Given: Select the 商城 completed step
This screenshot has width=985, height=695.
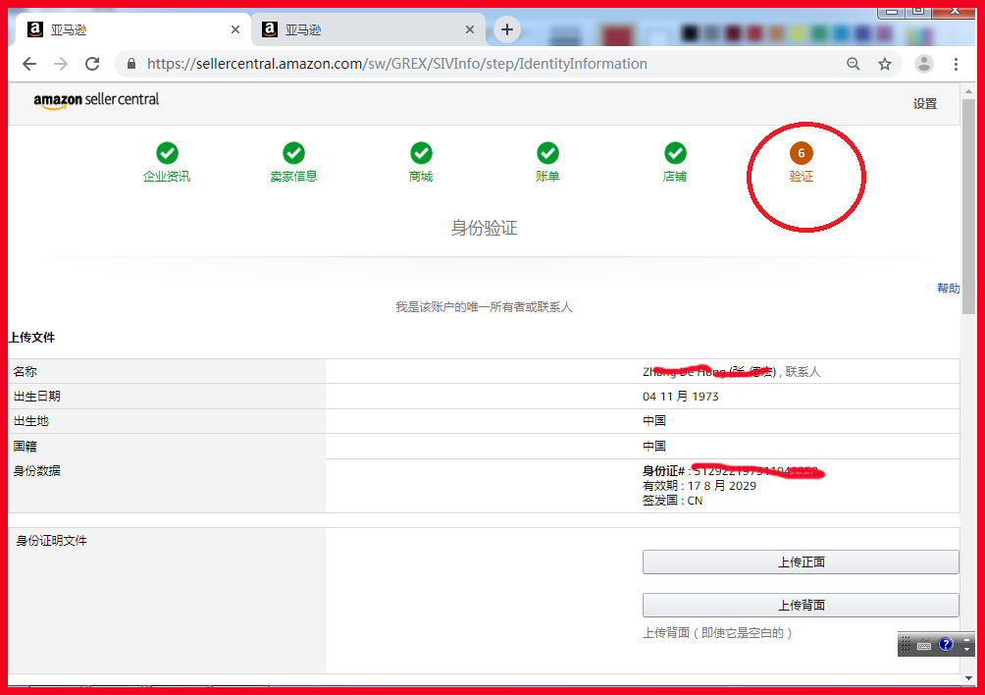Looking at the screenshot, I should (x=421, y=163).
